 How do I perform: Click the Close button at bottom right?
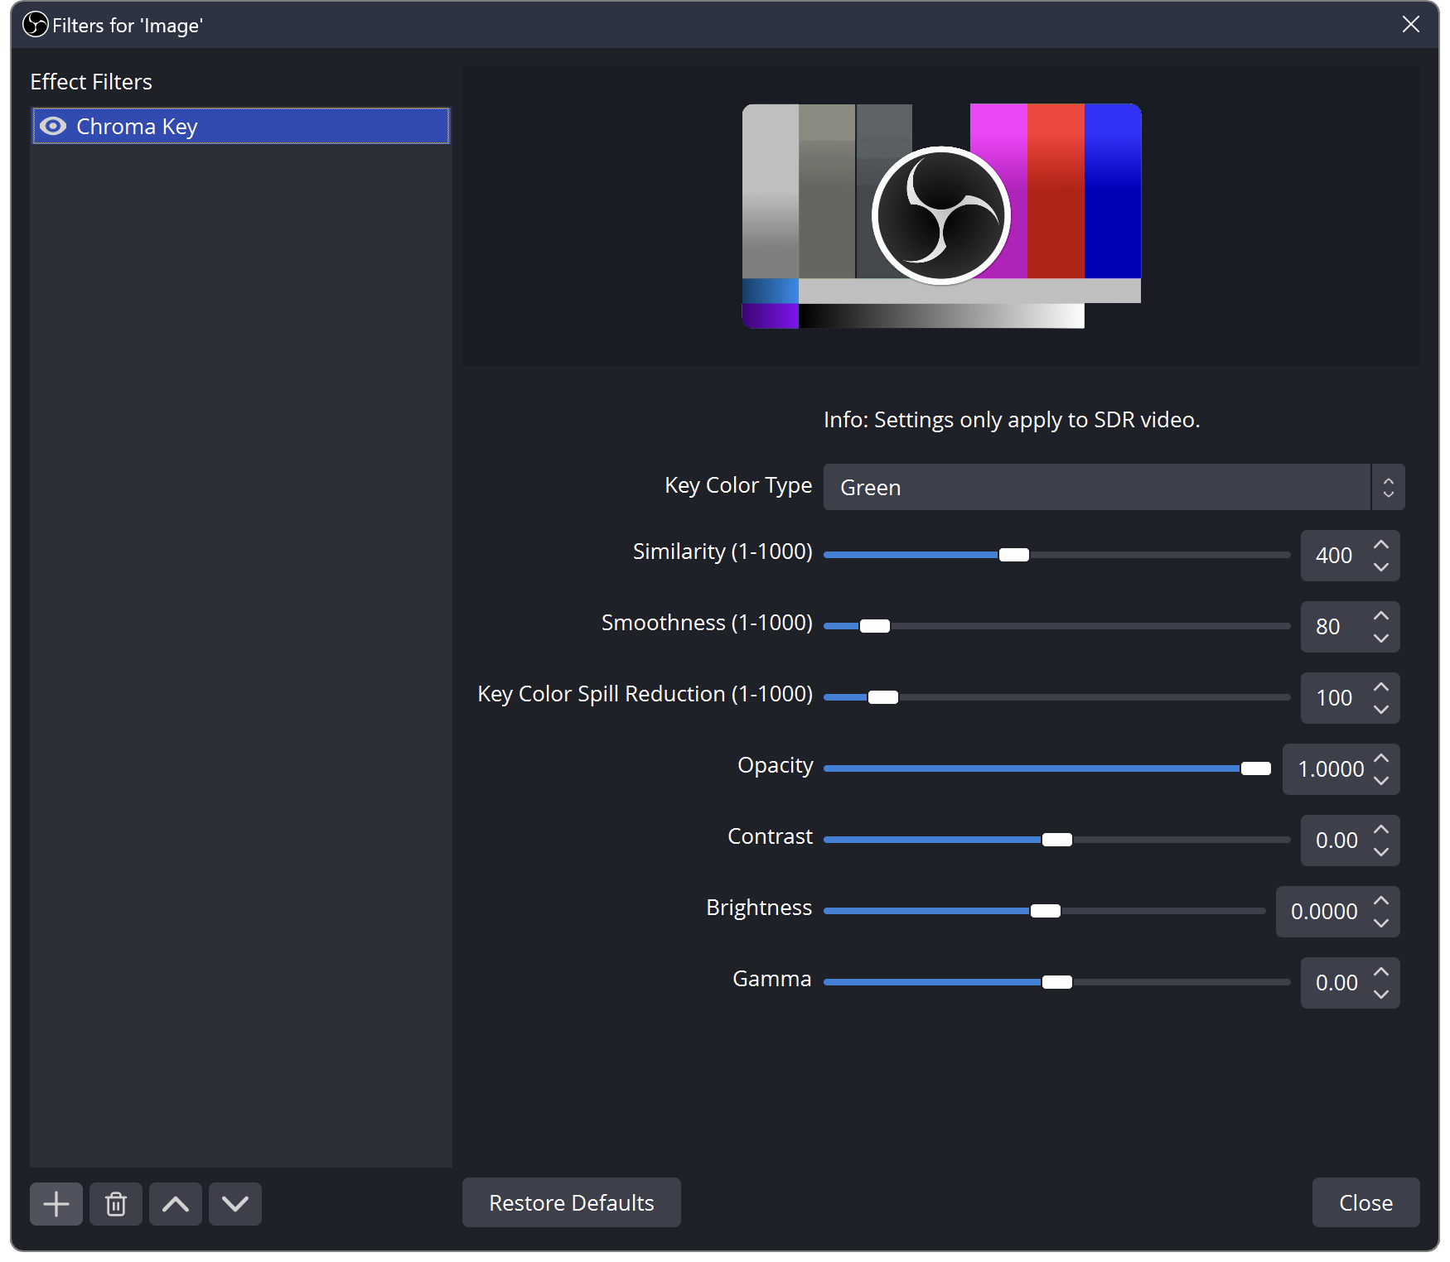(1365, 1202)
